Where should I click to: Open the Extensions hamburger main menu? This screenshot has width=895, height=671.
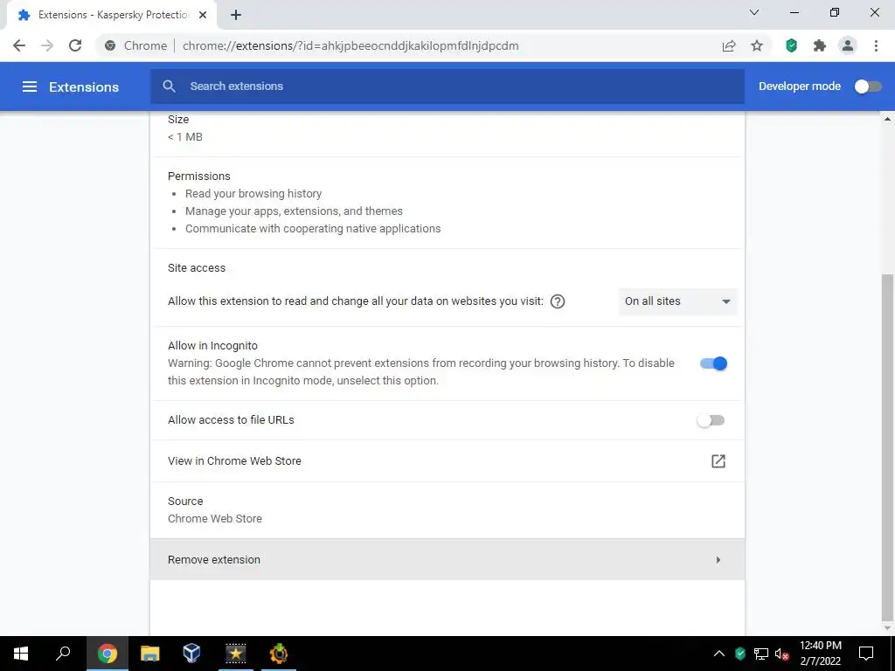(30, 86)
